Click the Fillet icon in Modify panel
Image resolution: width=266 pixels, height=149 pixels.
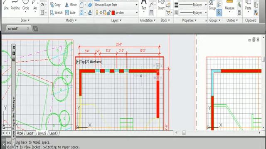(x=81, y=5)
